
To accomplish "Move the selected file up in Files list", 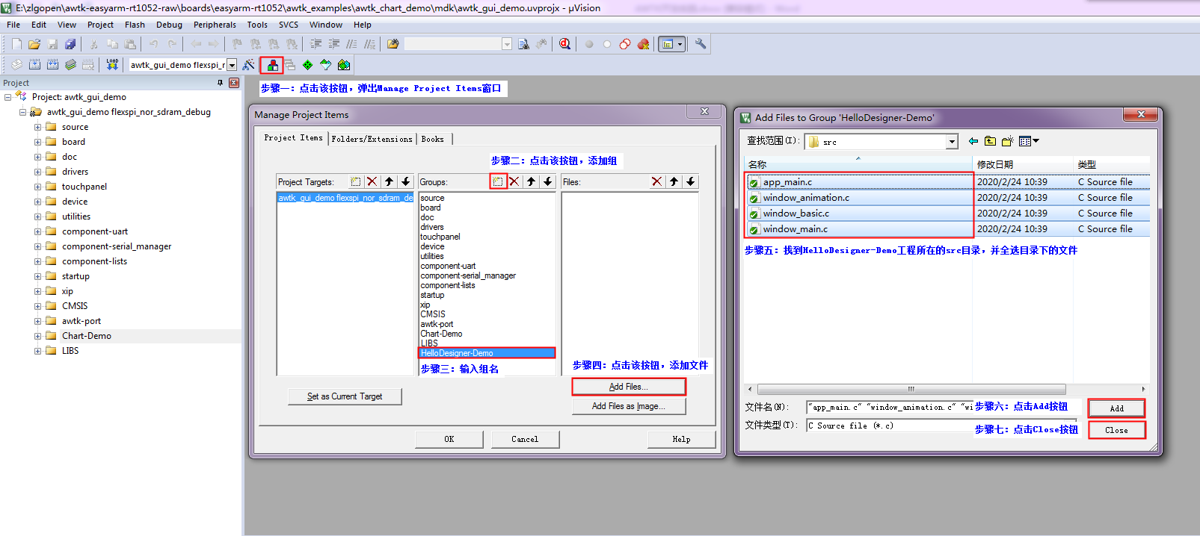I will [x=674, y=181].
